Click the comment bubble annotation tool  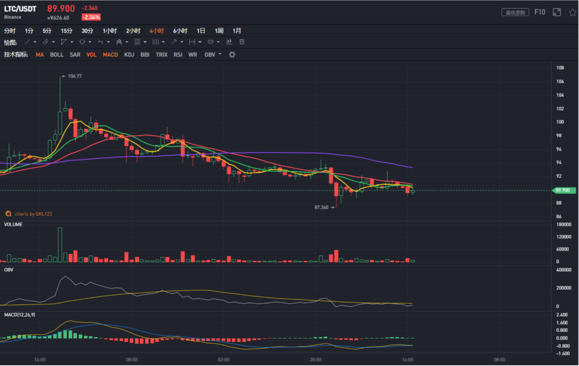pos(211,42)
